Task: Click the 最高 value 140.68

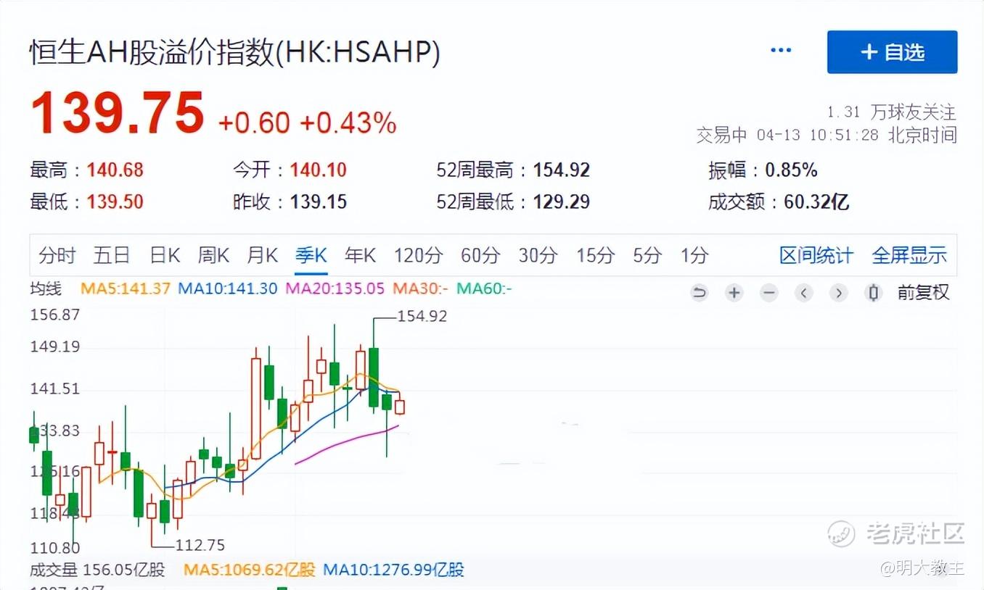Action: pyautogui.click(x=115, y=170)
